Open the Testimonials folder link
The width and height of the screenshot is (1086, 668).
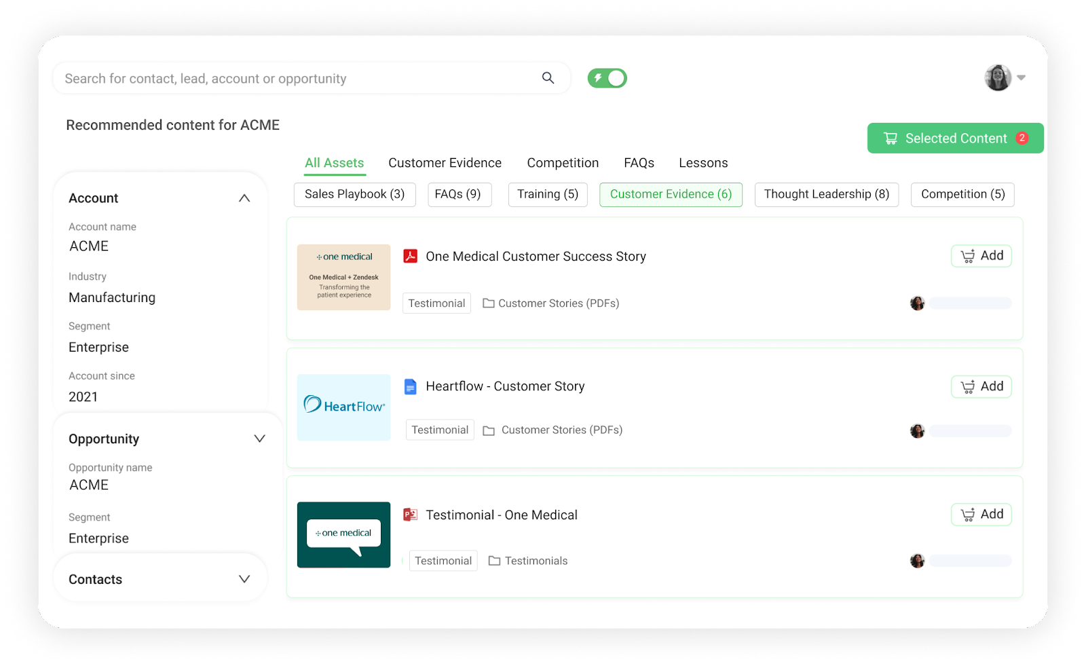click(528, 561)
